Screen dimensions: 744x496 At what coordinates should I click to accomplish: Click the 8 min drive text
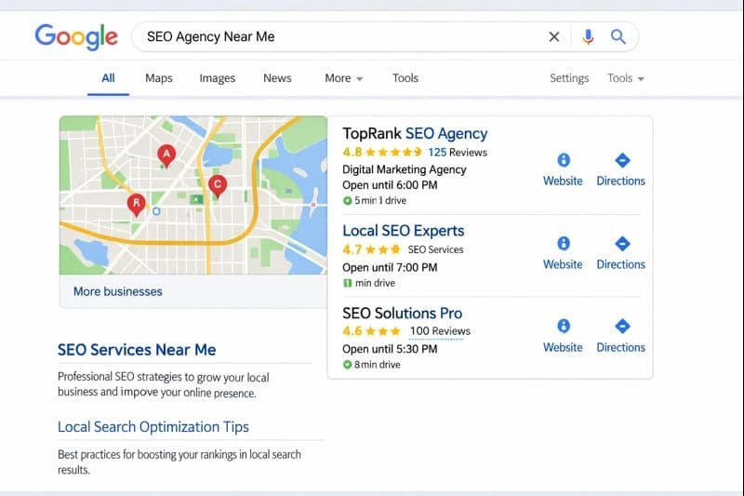click(x=378, y=365)
